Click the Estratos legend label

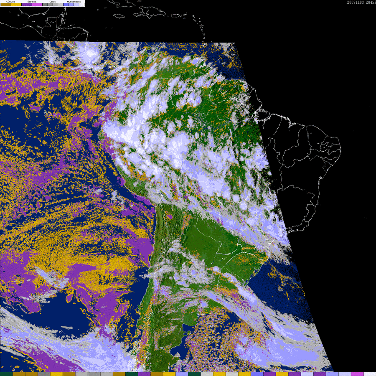click(x=32, y=2)
